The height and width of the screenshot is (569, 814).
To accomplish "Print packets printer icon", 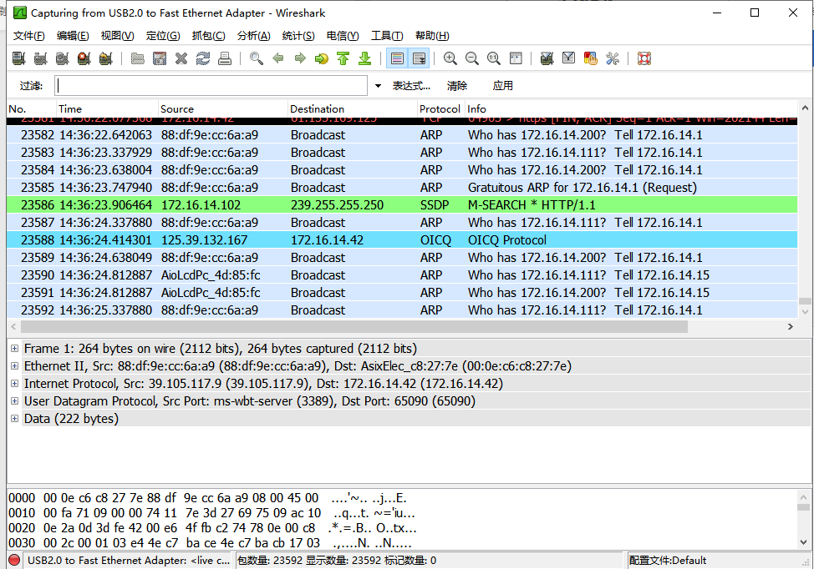I will [x=225, y=58].
